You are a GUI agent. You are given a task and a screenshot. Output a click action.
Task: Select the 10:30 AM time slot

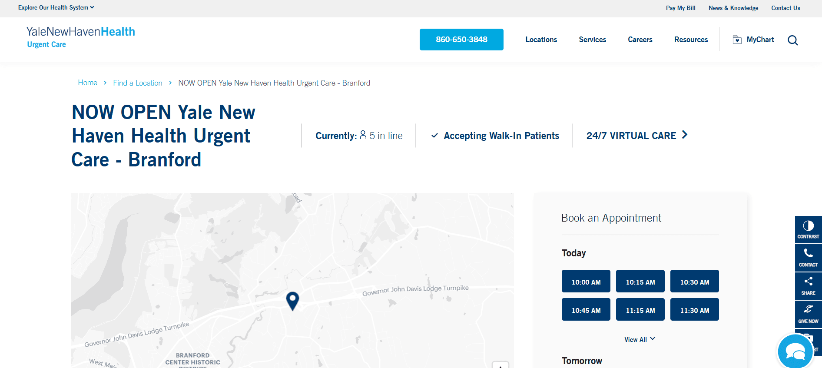click(695, 281)
